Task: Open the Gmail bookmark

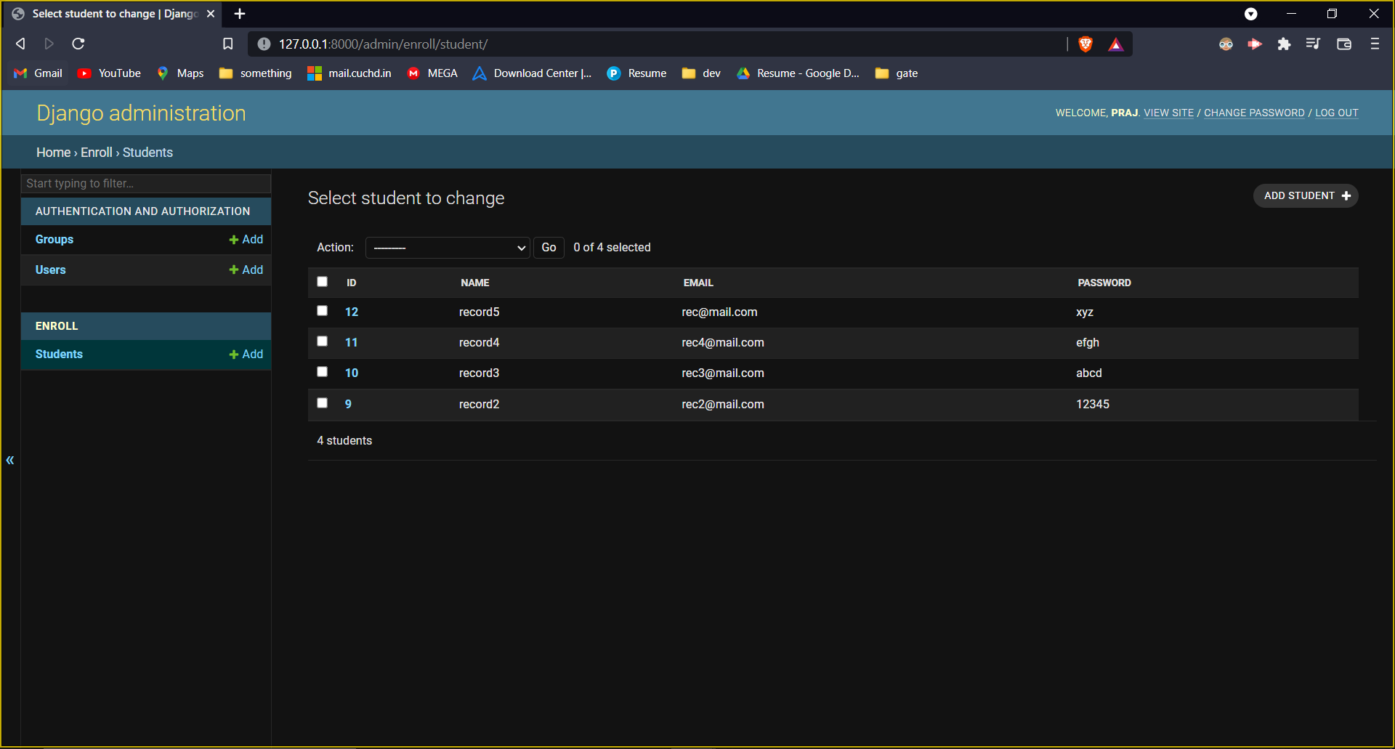Action: 39,73
